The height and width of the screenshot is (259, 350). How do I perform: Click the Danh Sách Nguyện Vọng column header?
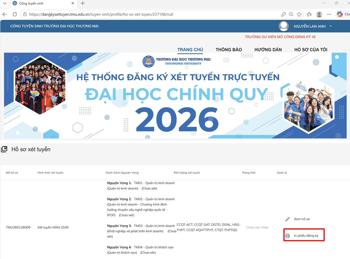[x=122, y=173]
